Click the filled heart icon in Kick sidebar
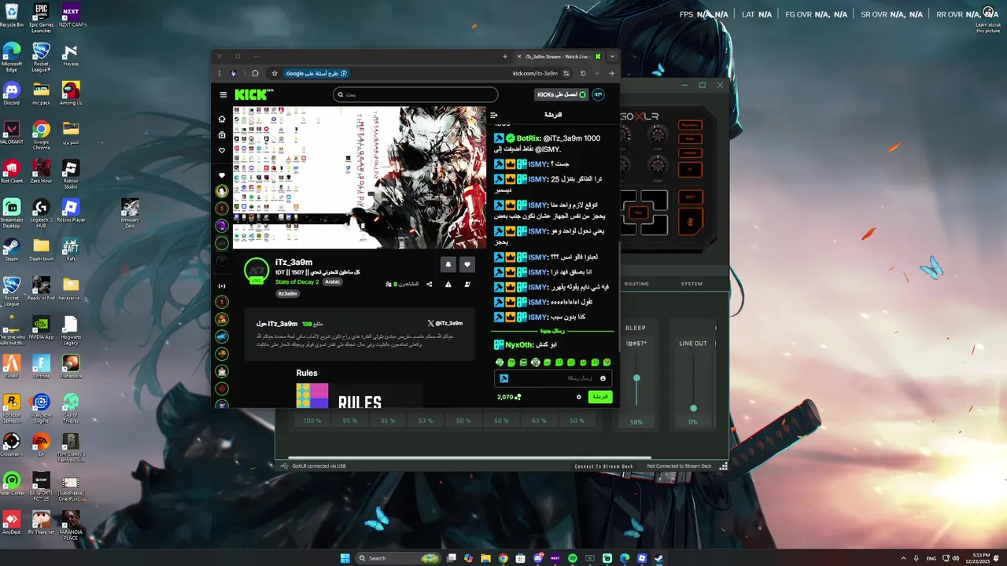This screenshot has height=566, width=1007. [x=222, y=175]
